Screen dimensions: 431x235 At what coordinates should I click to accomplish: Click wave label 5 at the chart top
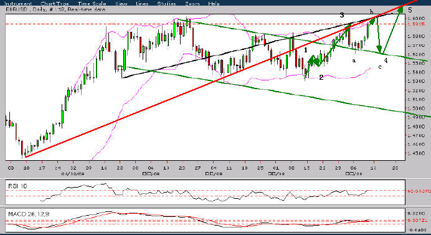(x=410, y=10)
